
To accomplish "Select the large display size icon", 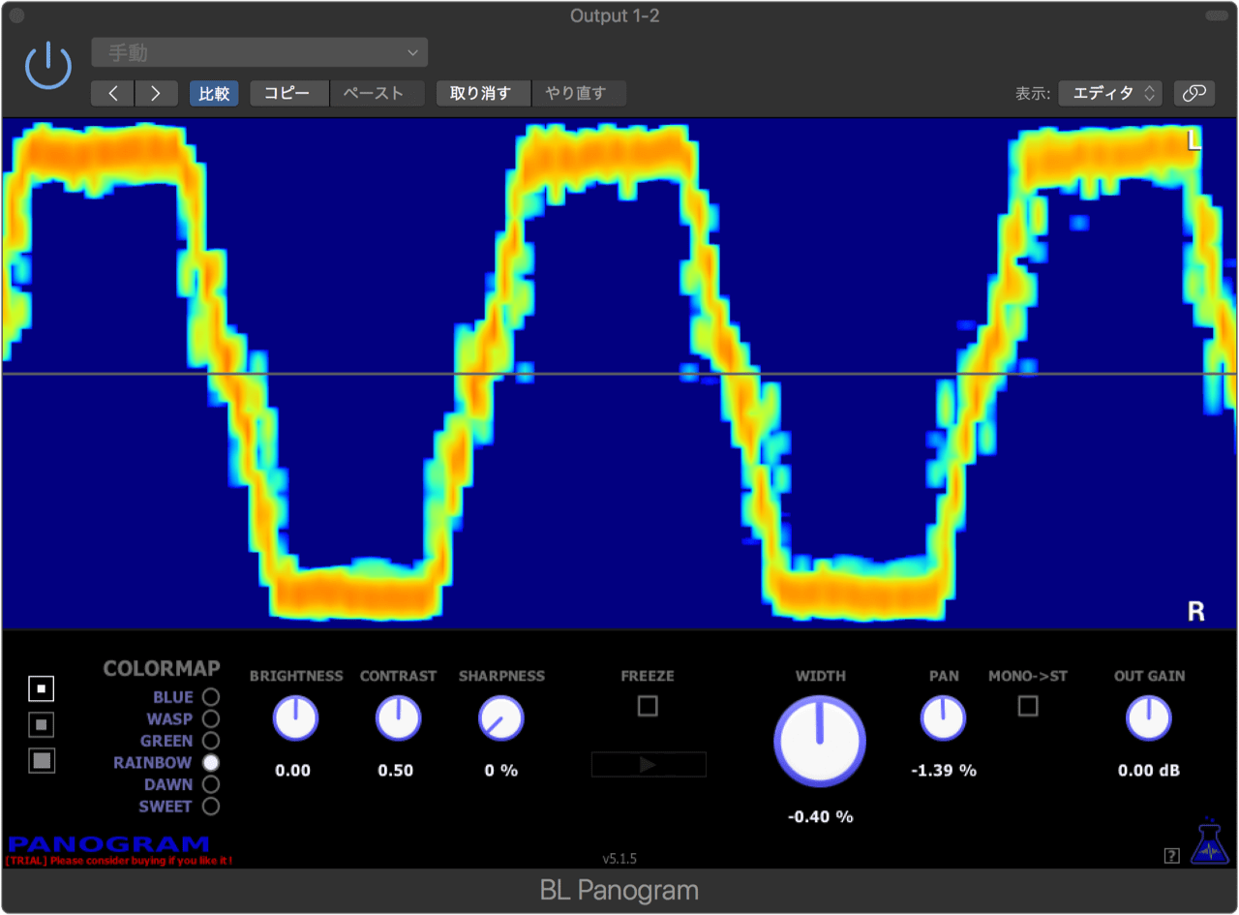I will coord(42,761).
